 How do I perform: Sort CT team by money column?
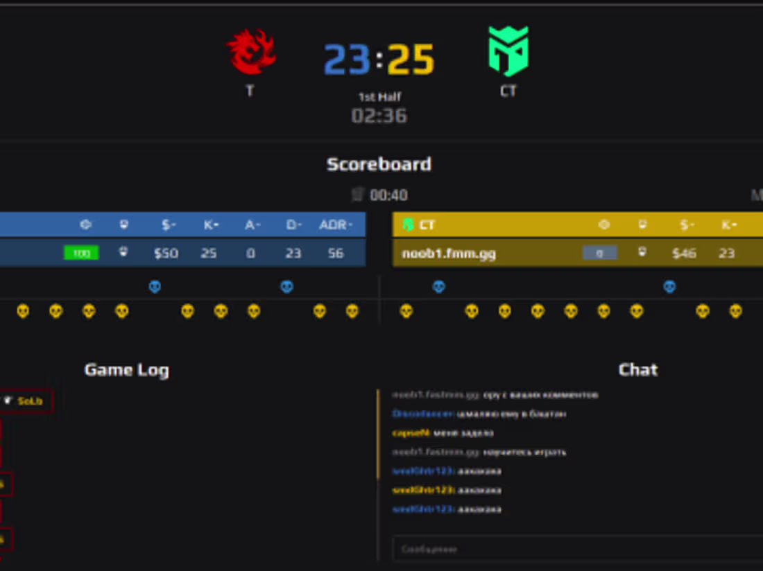(x=687, y=225)
